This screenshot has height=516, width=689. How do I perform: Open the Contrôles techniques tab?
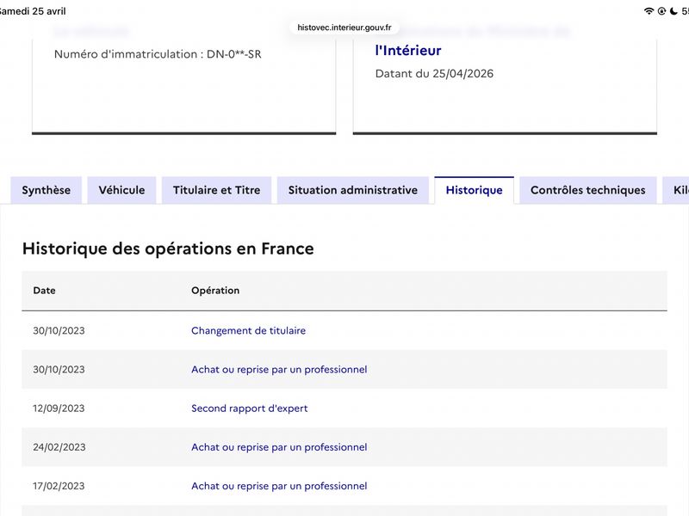(x=587, y=190)
